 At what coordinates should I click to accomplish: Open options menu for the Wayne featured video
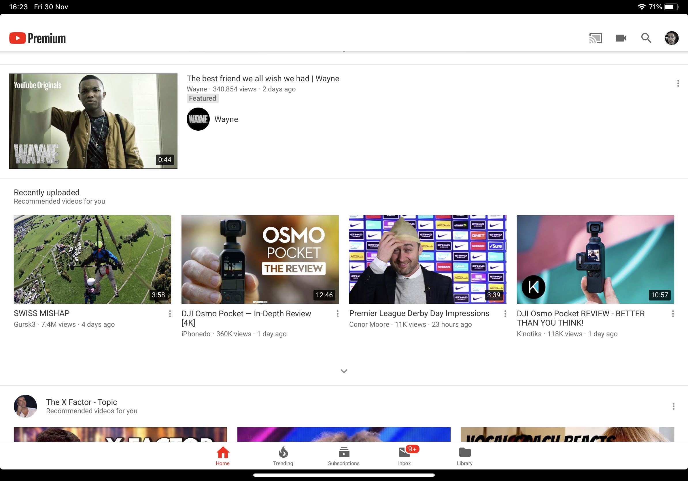[678, 83]
